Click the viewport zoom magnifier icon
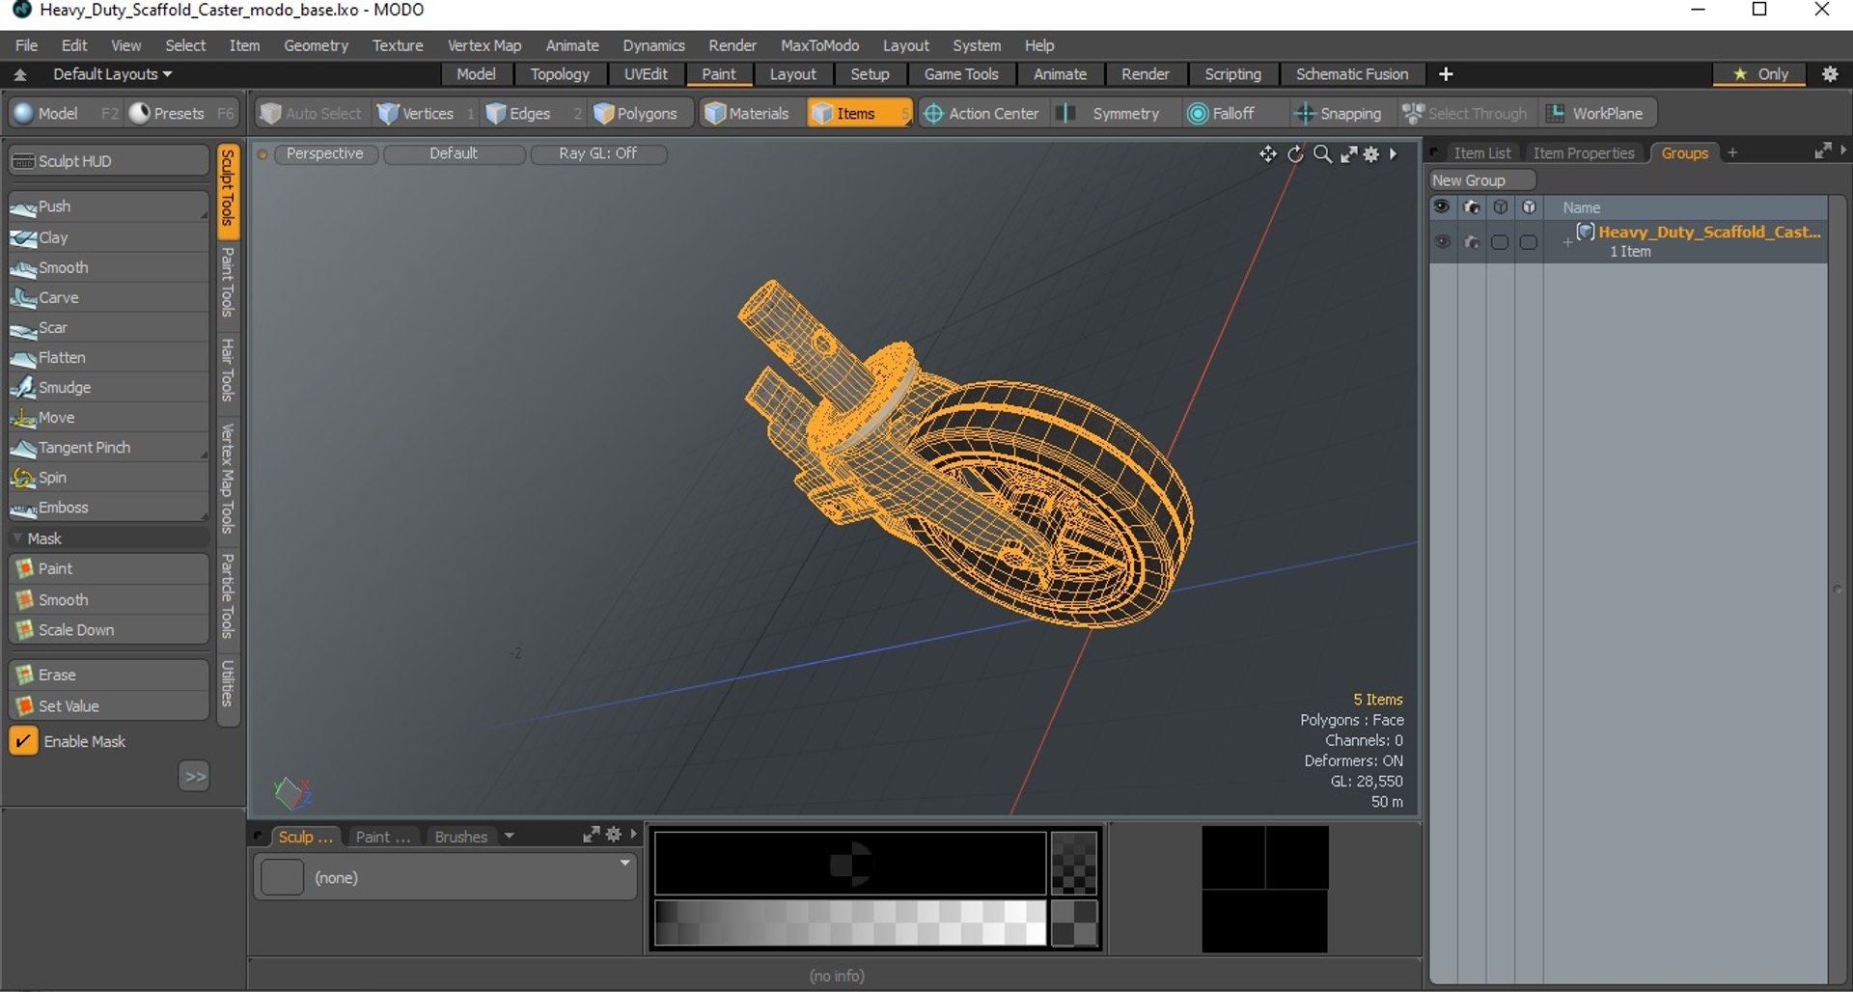This screenshot has width=1853, height=992. pos(1322,154)
